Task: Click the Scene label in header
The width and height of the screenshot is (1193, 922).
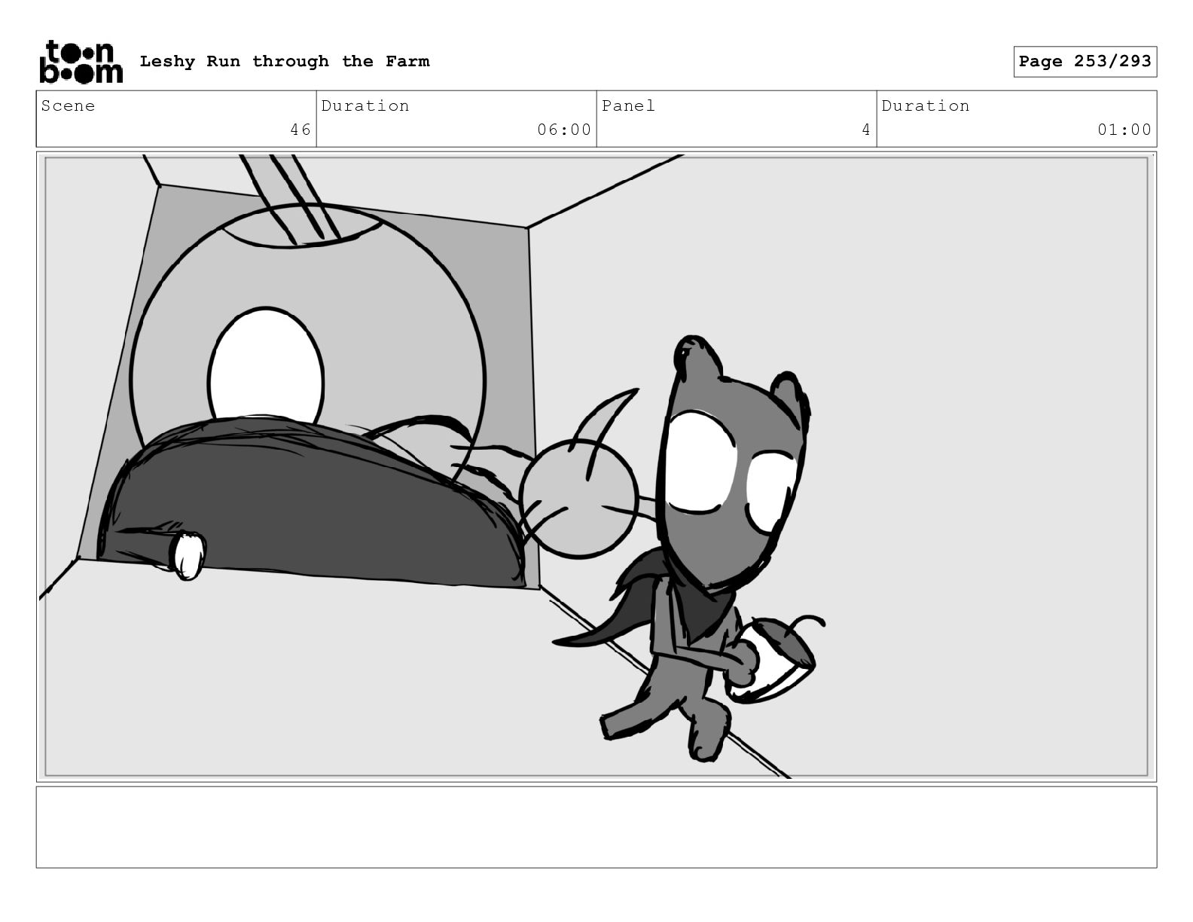Action: [x=69, y=106]
